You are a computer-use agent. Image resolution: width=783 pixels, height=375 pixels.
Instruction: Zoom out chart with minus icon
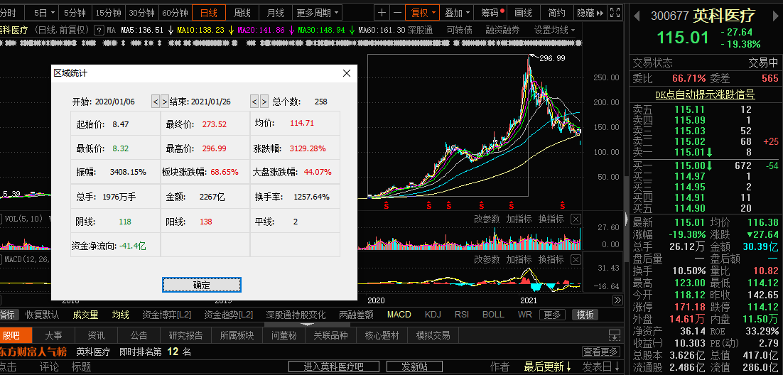point(397,13)
